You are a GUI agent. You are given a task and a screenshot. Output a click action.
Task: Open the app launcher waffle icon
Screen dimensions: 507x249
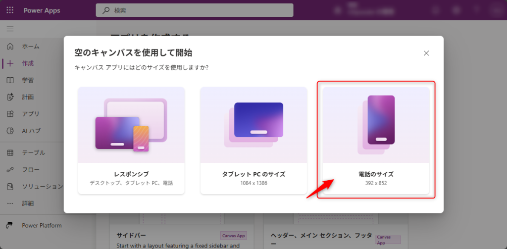(10, 10)
